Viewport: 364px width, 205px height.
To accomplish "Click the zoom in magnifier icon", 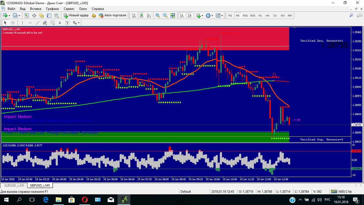I will [x=158, y=15].
